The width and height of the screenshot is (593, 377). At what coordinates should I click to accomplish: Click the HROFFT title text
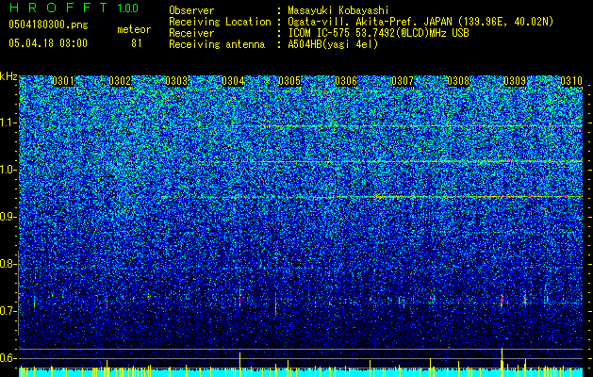pyautogui.click(x=58, y=8)
